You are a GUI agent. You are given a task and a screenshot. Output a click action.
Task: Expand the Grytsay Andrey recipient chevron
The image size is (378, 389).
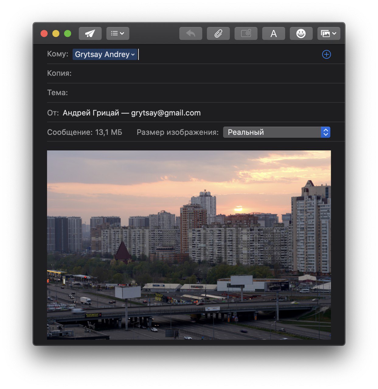pos(133,55)
